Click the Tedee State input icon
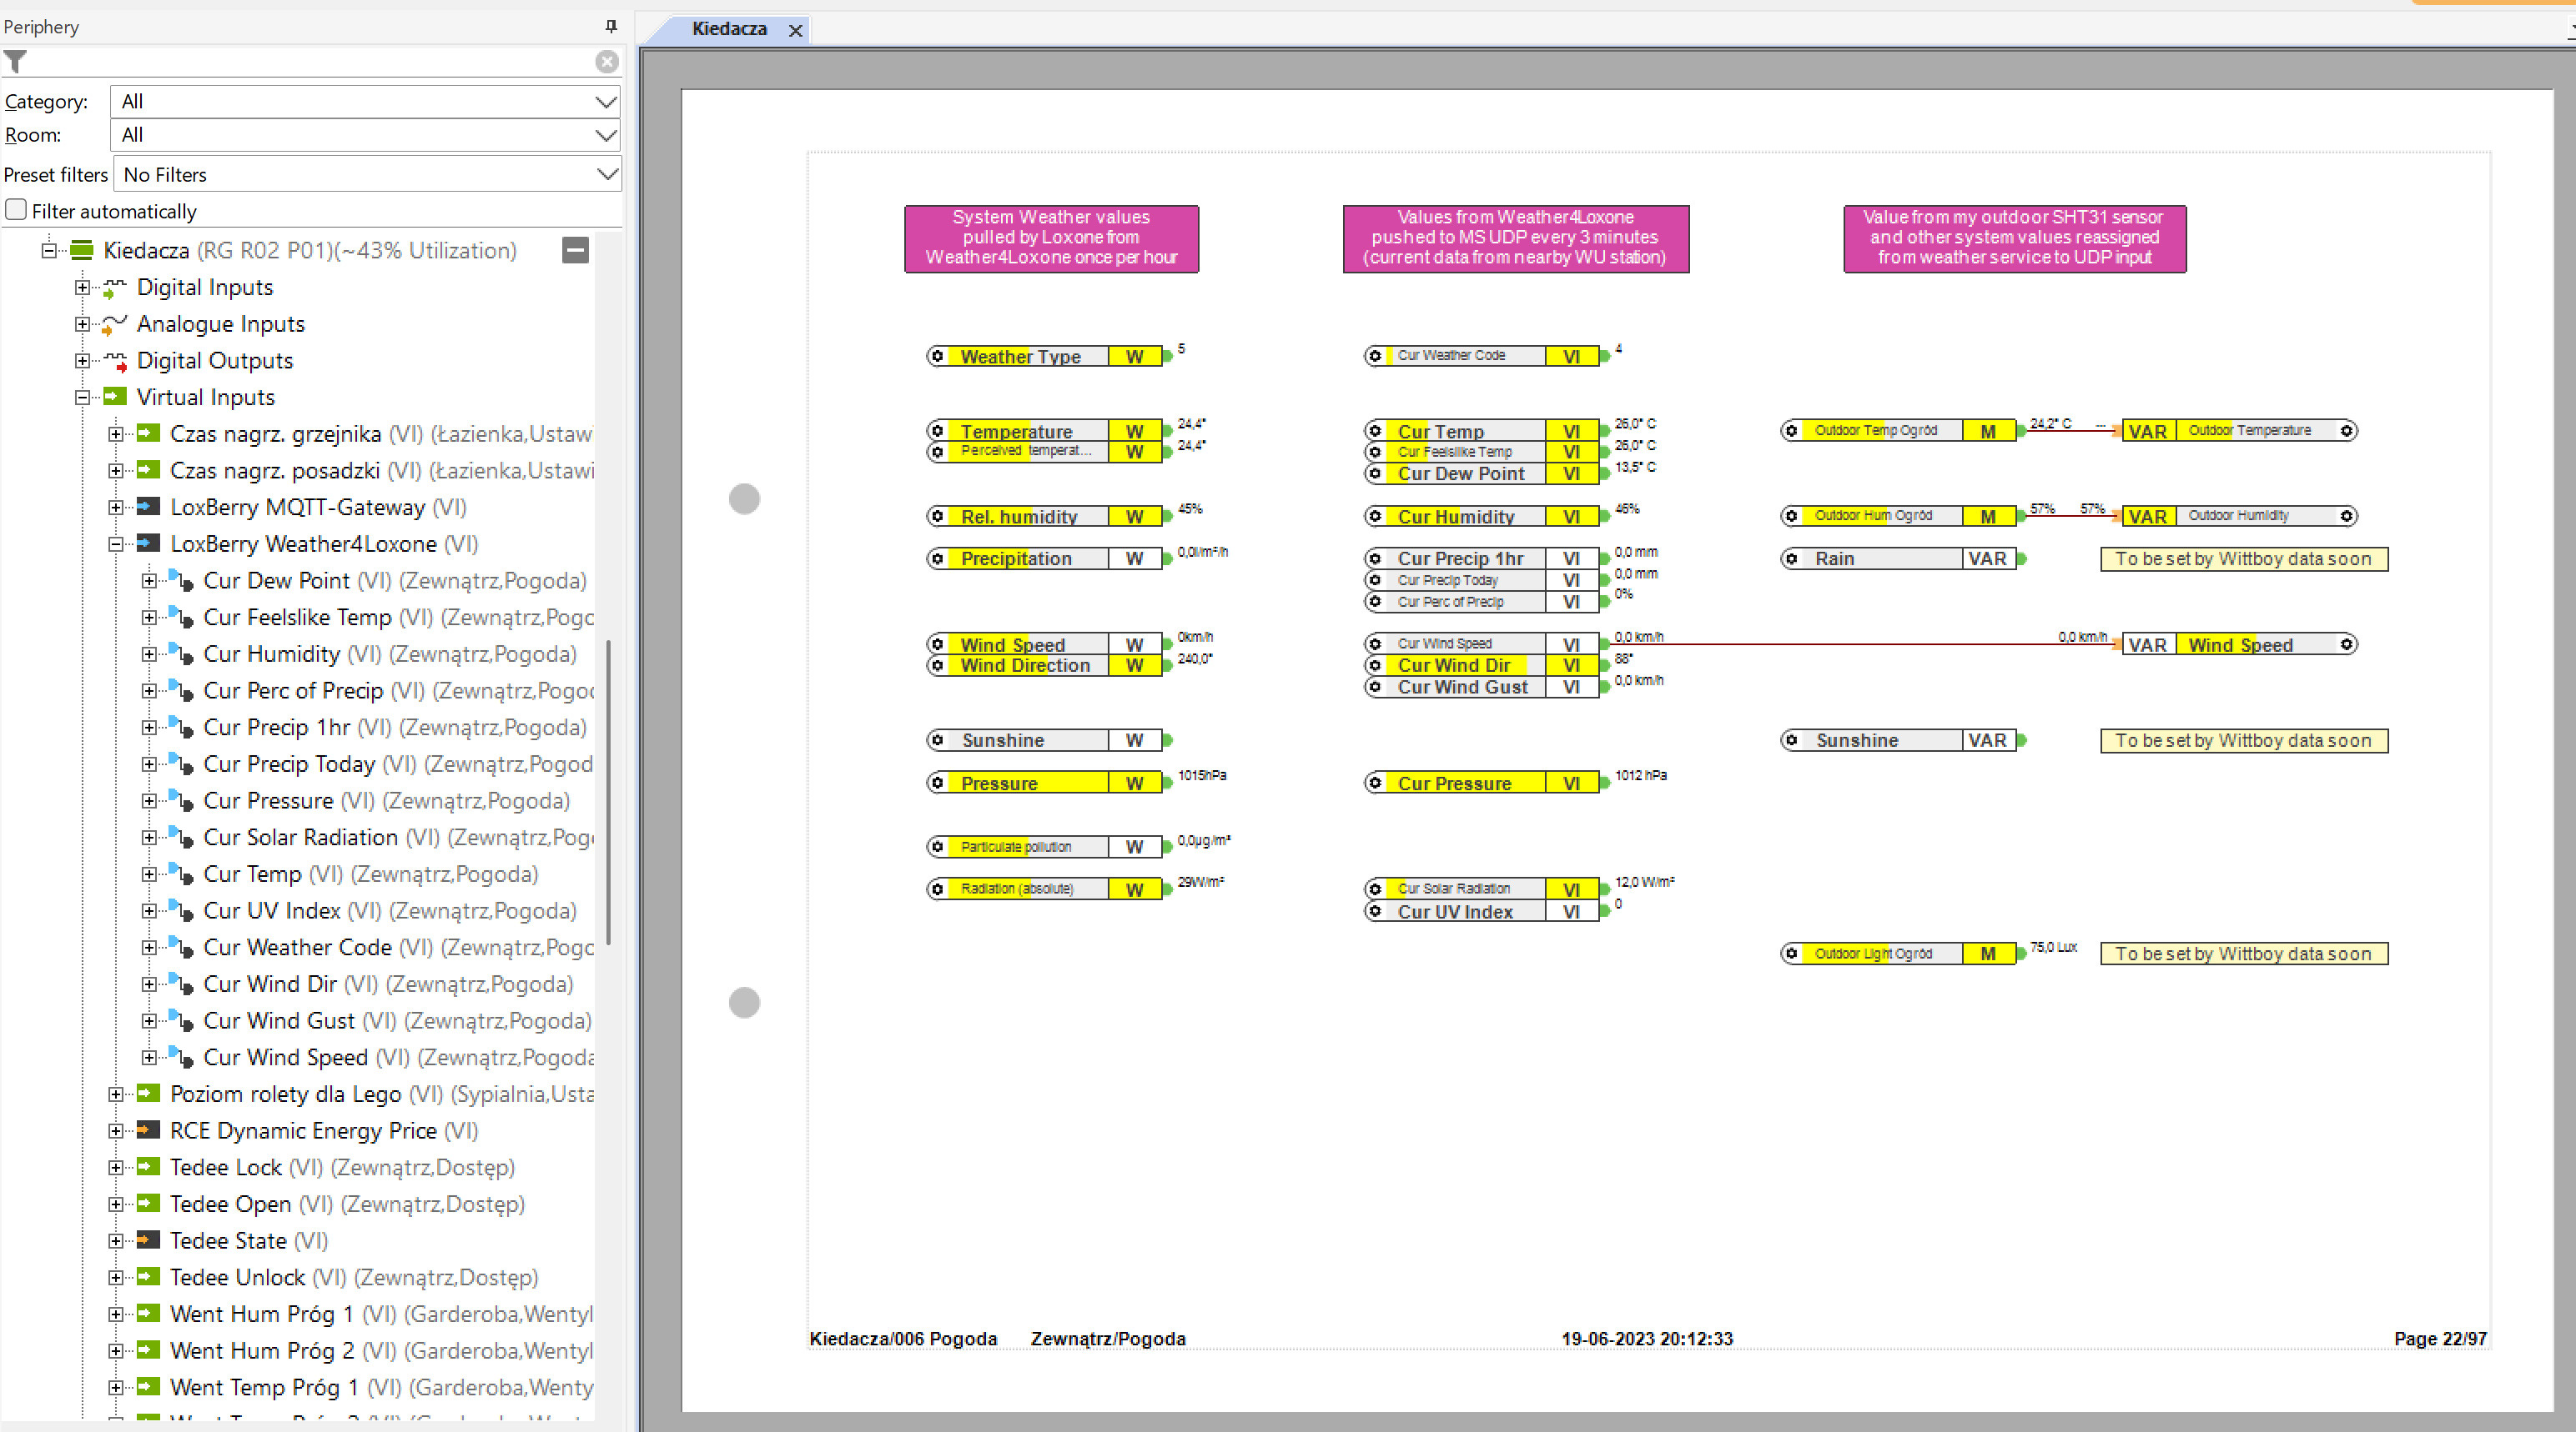 148,1240
